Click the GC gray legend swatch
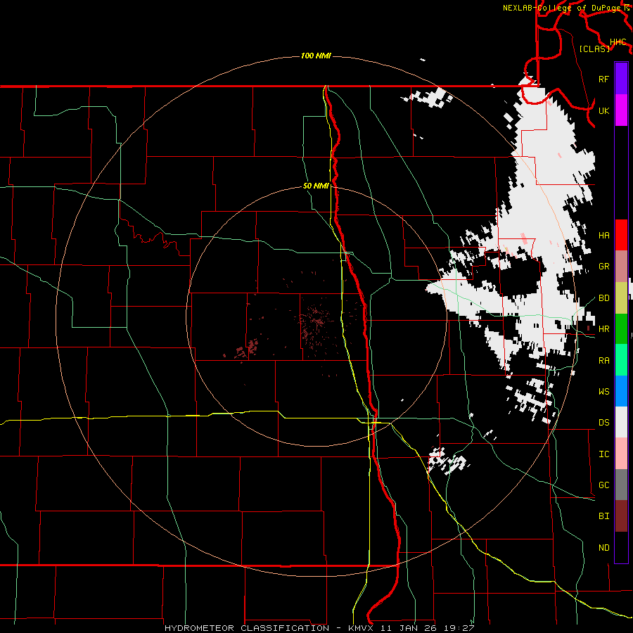 [x=621, y=485]
